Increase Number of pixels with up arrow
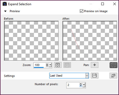 [x=81, y=84]
